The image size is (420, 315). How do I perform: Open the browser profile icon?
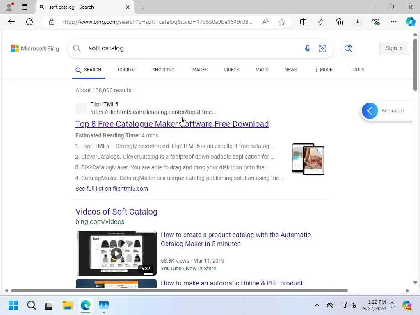pos(9,7)
